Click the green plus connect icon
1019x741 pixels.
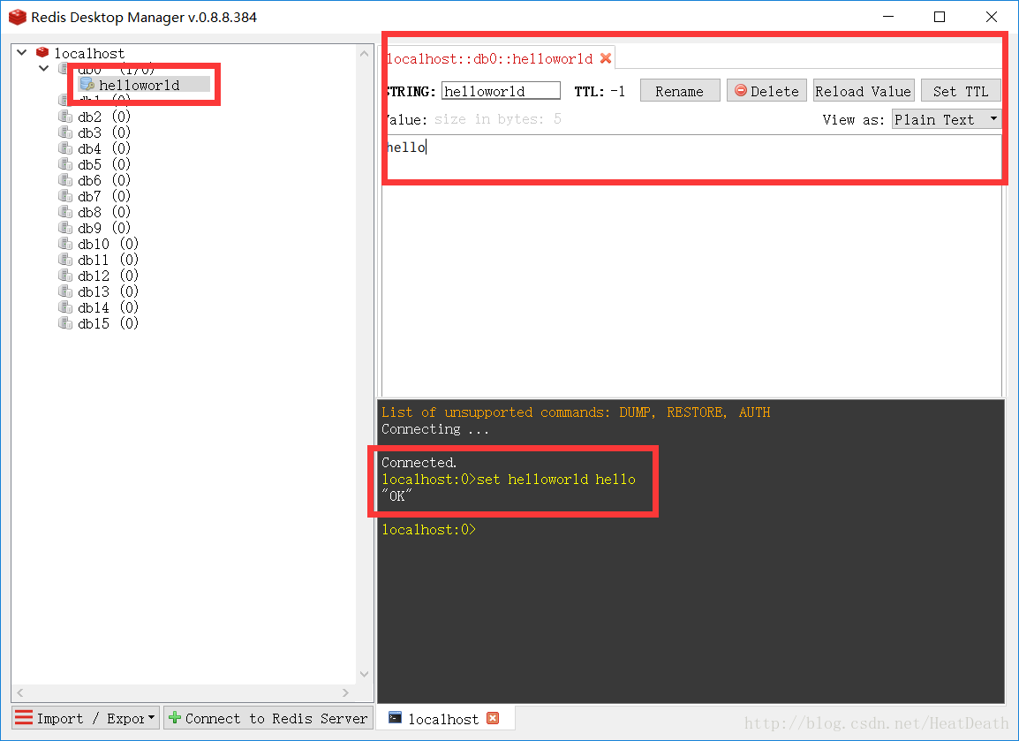coord(175,718)
